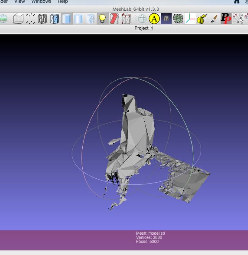
Task: Open the View menu
Action: click(x=20, y=2)
